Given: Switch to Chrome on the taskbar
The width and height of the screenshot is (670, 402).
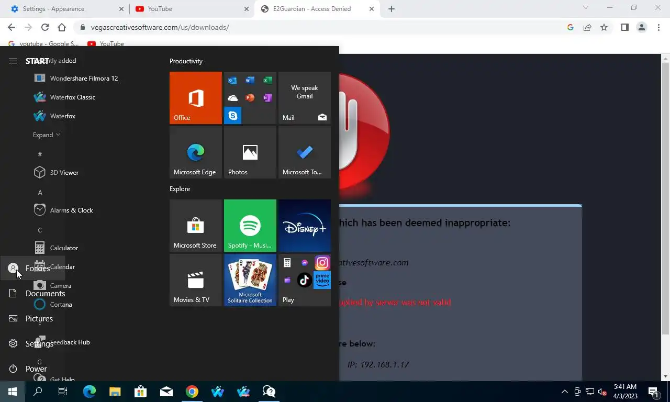Looking at the screenshot, I should pyautogui.click(x=192, y=392).
